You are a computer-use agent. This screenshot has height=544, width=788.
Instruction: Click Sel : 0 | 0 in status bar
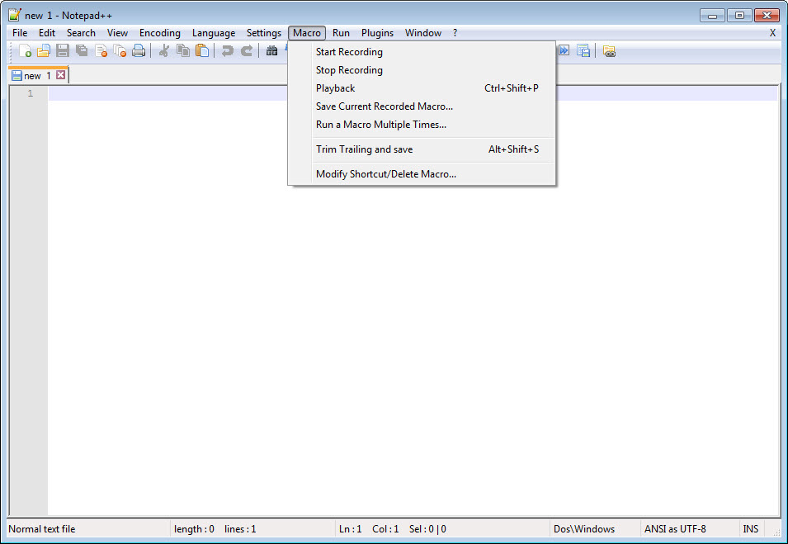(427, 529)
